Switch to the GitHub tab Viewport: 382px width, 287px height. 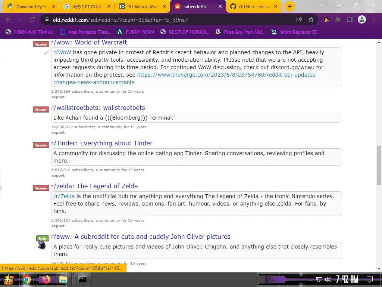[x=253, y=7]
